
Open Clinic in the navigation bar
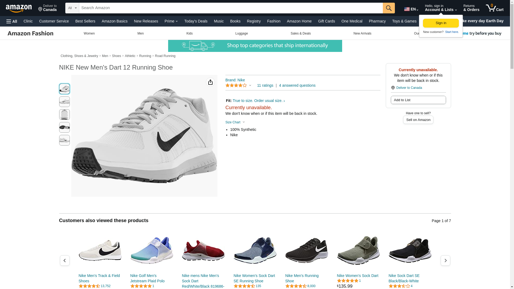coord(28,21)
